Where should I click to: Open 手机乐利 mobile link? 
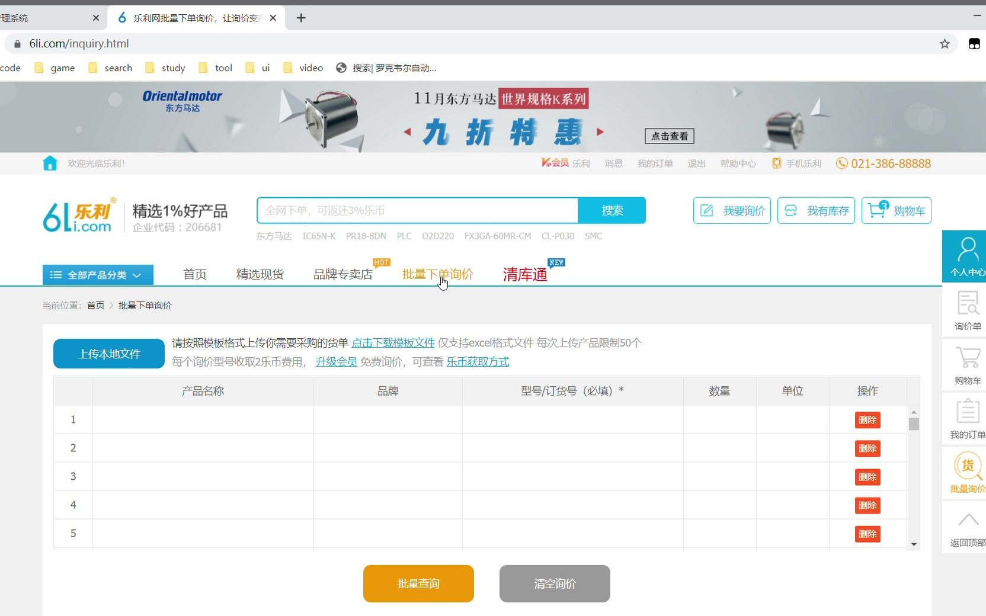(x=796, y=163)
